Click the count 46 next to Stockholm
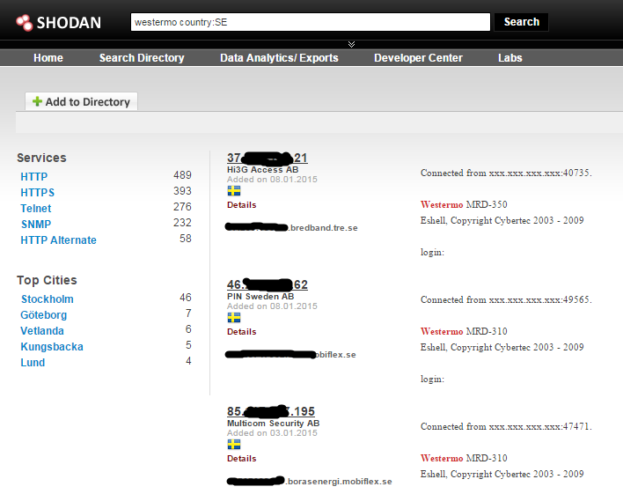Viewport: 623px width, 494px height. coord(186,298)
